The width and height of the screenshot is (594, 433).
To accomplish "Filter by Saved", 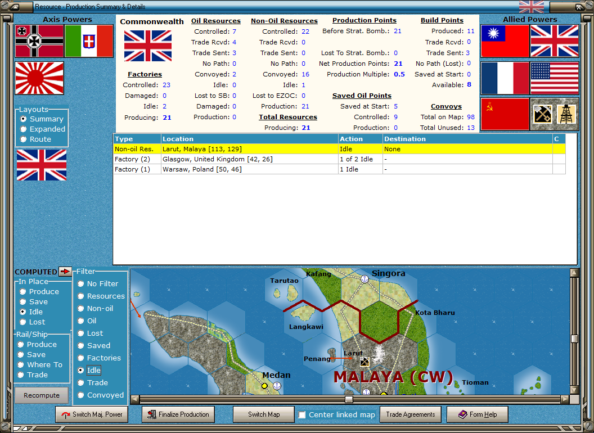I will [x=94, y=345].
